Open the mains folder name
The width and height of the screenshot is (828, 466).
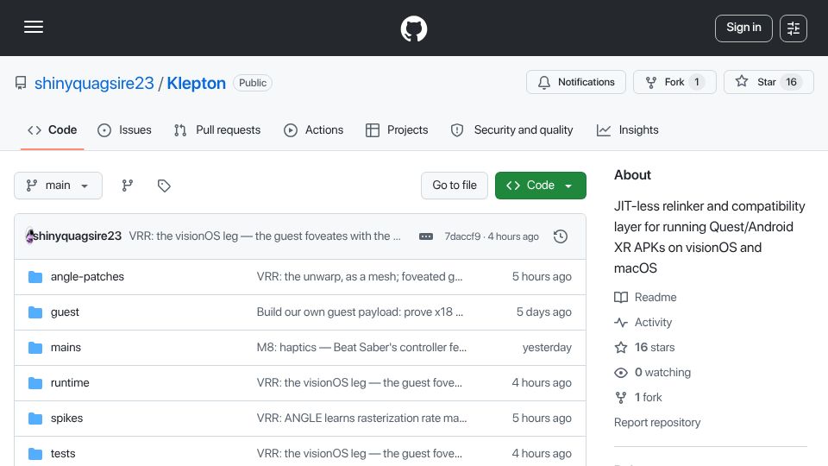[66, 348]
